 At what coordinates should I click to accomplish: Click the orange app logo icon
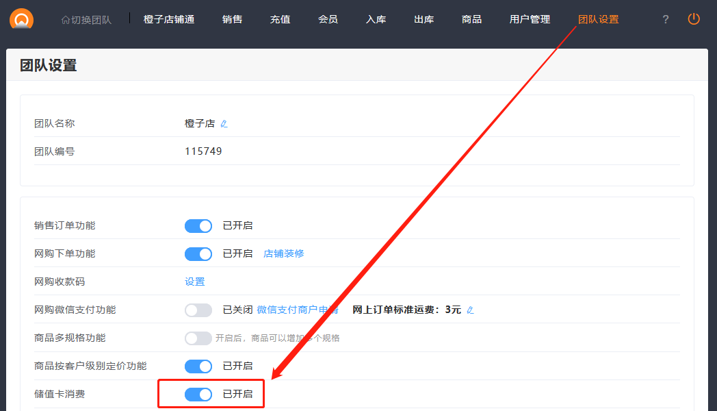(x=21, y=19)
